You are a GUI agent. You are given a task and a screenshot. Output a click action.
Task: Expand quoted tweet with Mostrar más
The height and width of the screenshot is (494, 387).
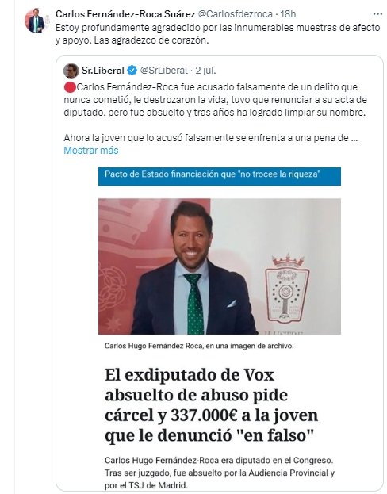(x=91, y=151)
